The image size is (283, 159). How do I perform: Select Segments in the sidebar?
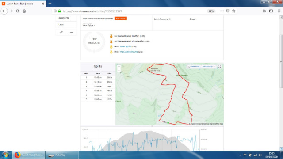64,18
